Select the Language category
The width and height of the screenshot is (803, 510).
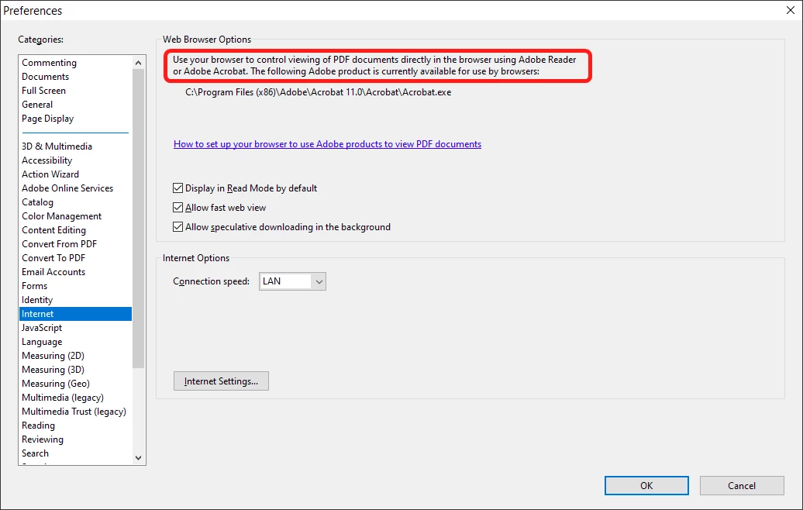pos(75,342)
